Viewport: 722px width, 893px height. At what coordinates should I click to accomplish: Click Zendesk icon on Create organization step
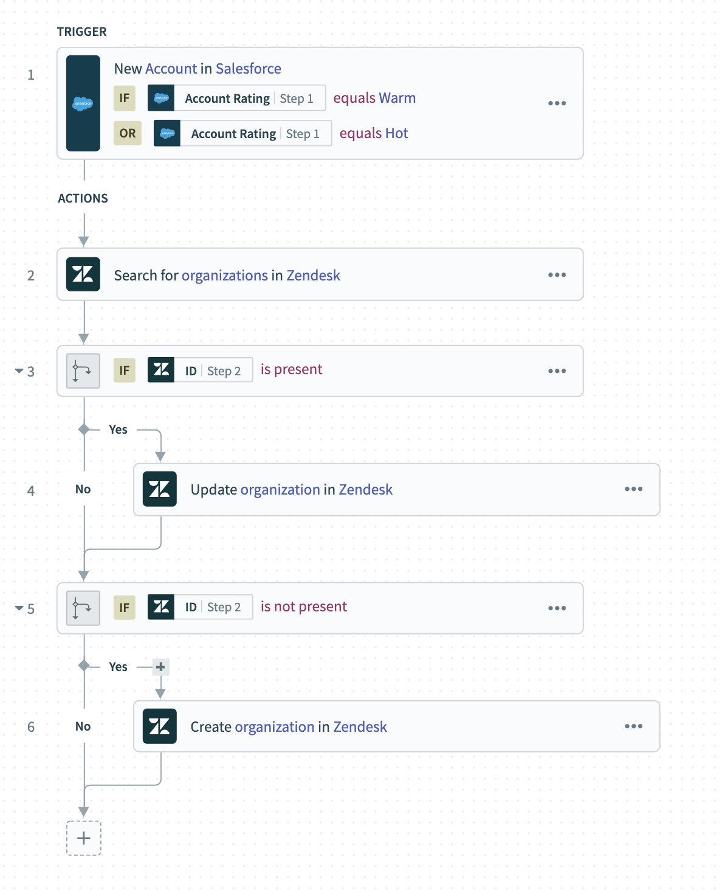(160, 726)
